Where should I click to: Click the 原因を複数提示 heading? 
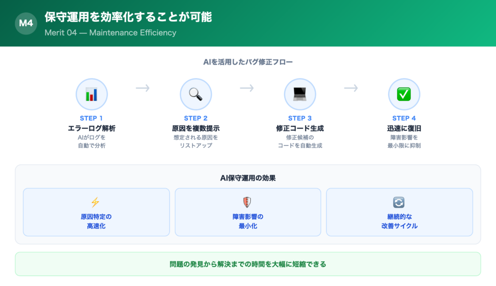pyautogui.click(x=196, y=128)
